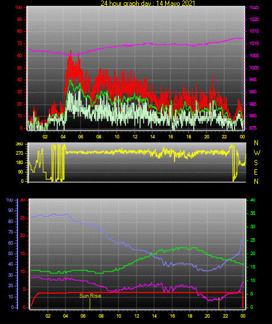Click the magenta 1010 pressure axis label

point(254,43)
